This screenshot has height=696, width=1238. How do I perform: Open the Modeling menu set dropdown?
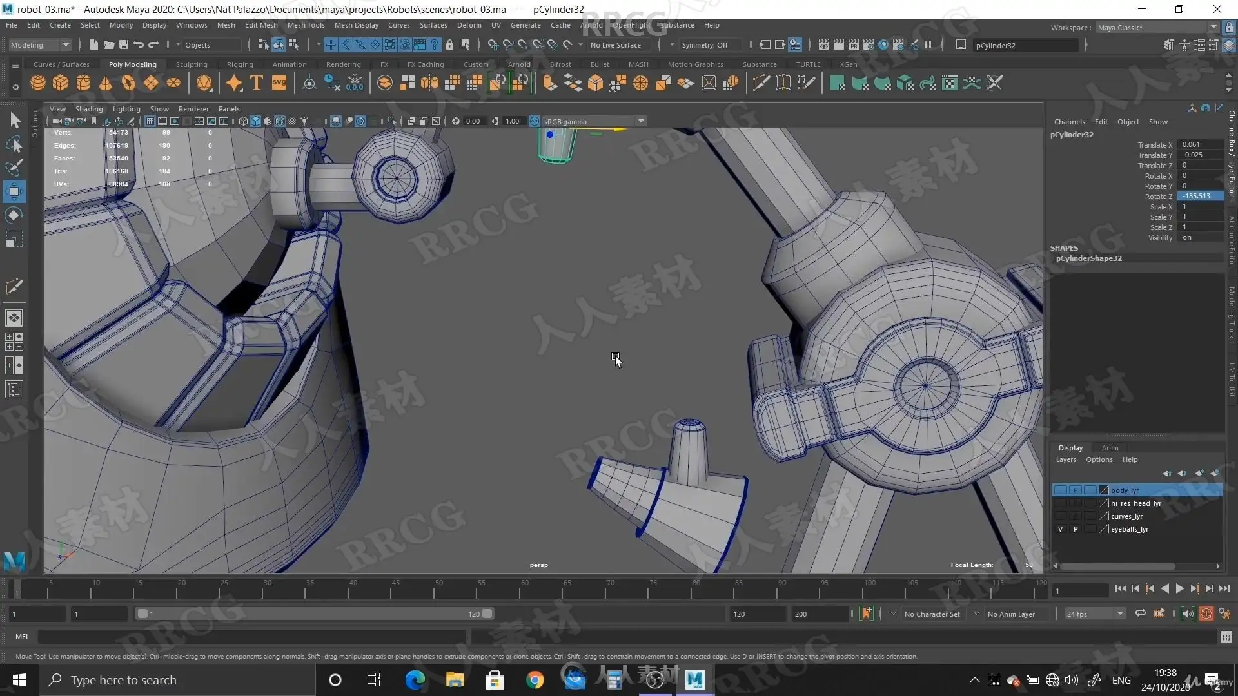click(x=40, y=45)
